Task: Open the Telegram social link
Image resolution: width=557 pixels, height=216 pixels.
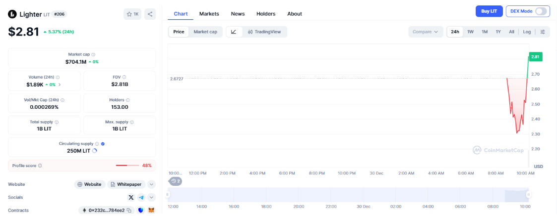Action: pos(141,197)
